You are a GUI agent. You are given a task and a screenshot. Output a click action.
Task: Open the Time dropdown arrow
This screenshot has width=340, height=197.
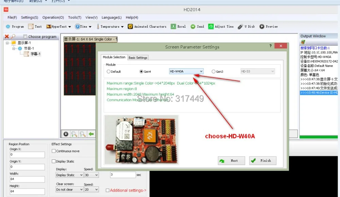coord(90,27)
